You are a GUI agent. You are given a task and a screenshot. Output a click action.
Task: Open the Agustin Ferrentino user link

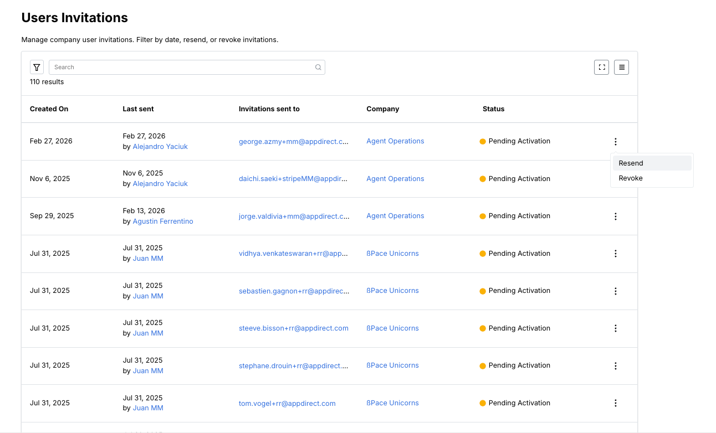point(163,221)
